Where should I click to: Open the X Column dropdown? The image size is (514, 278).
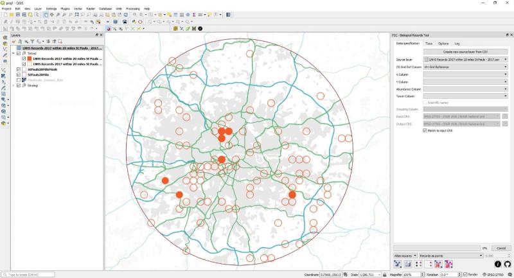tap(466, 74)
